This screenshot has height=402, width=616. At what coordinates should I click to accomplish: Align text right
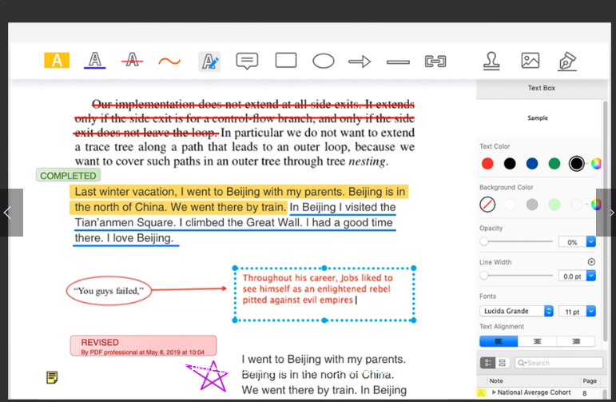point(575,341)
